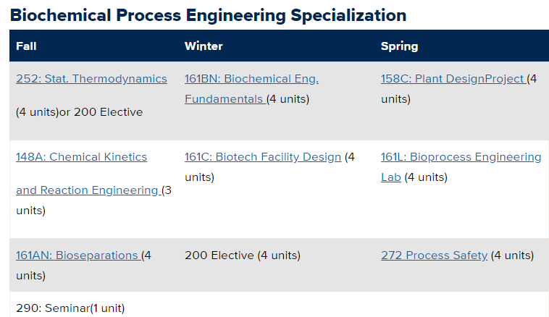The width and height of the screenshot is (549, 317).
Task: Click the Winter column header
Action: click(x=204, y=46)
